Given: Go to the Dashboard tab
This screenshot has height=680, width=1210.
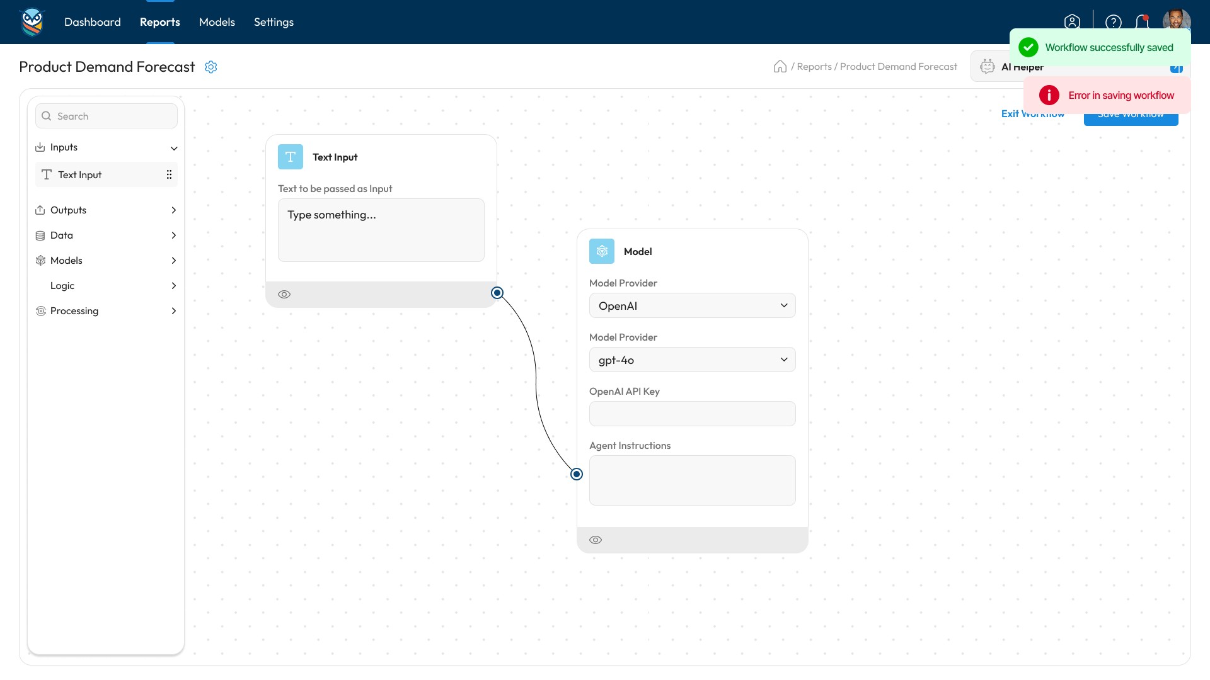Looking at the screenshot, I should pos(93,22).
